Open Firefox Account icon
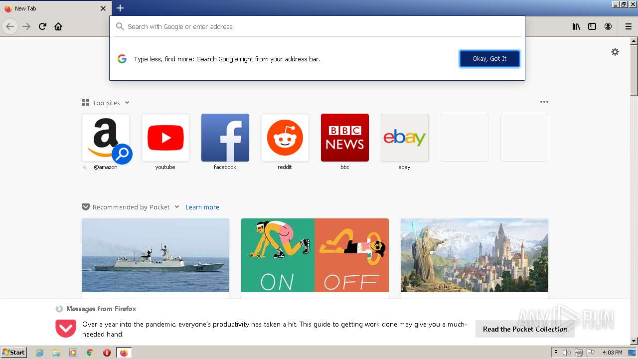This screenshot has height=359, width=638. point(608,26)
